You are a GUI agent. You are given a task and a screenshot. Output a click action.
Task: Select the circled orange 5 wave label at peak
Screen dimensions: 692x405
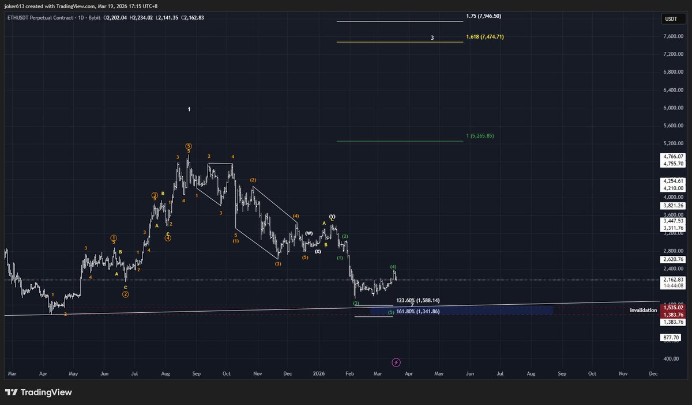pos(189,146)
